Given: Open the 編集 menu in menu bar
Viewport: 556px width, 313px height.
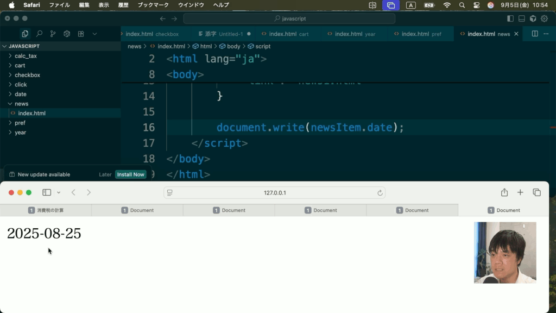Looking at the screenshot, I should click(x=84, y=5).
